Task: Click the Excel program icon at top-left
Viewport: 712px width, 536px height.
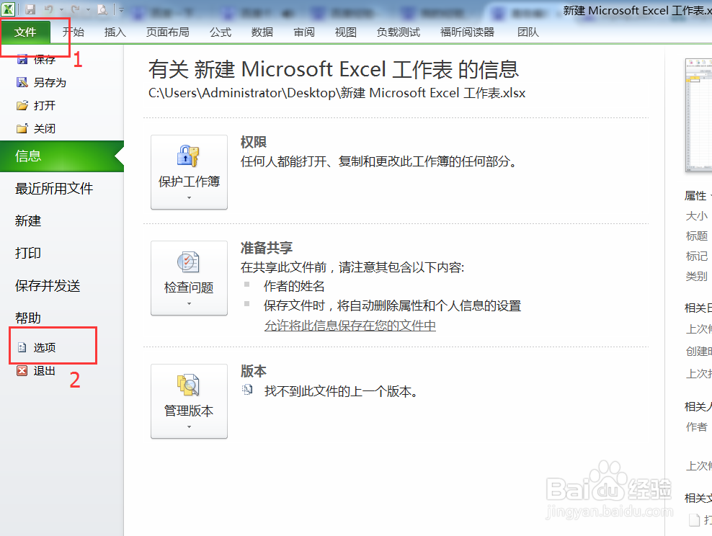Action: [x=9, y=10]
